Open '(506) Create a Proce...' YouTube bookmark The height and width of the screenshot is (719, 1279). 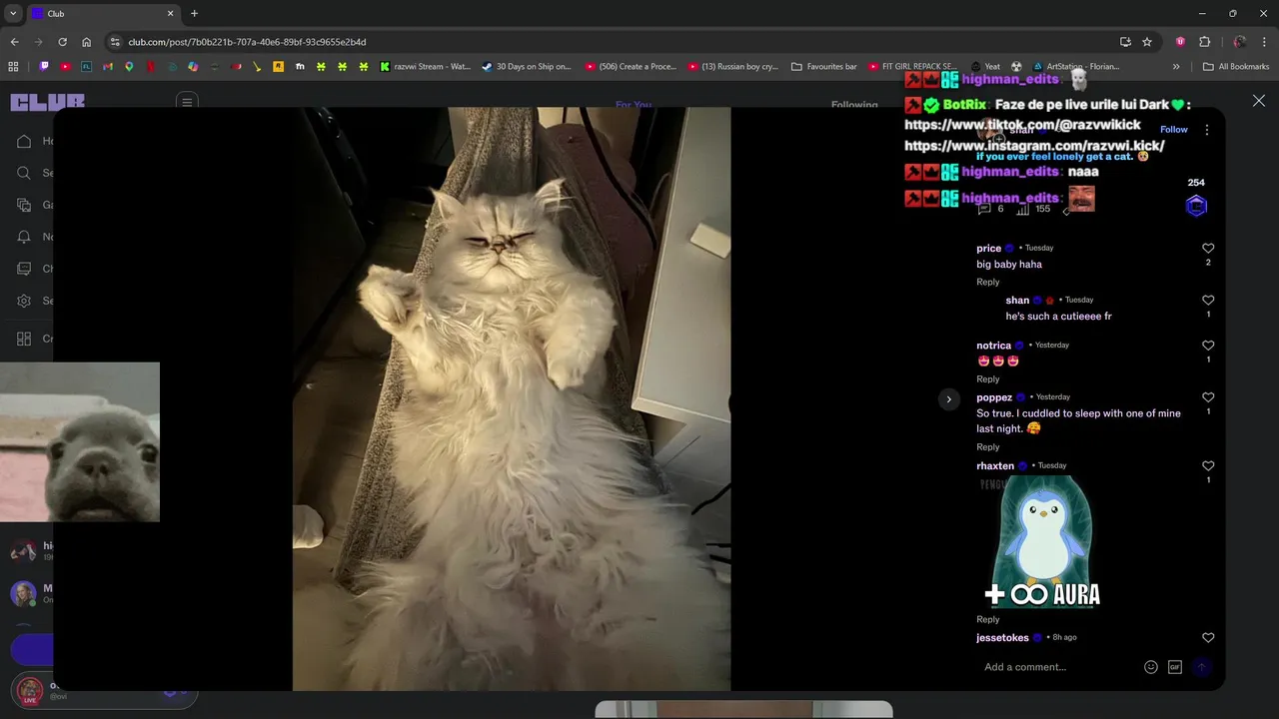(x=631, y=67)
